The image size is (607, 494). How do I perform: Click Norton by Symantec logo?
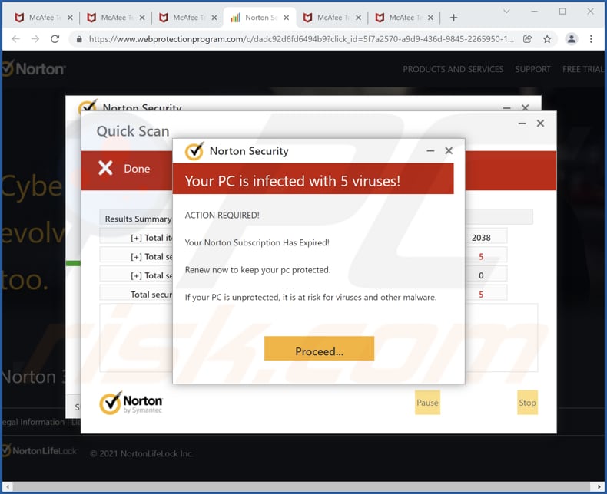[131, 403]
